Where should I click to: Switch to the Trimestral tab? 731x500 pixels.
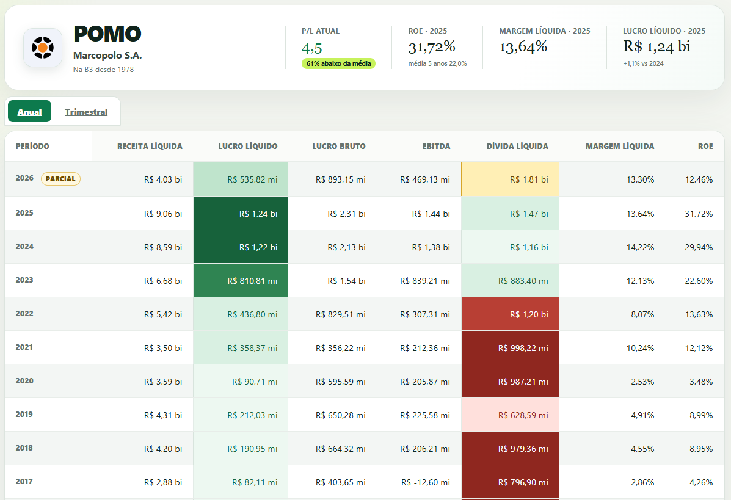coord(85,111)
